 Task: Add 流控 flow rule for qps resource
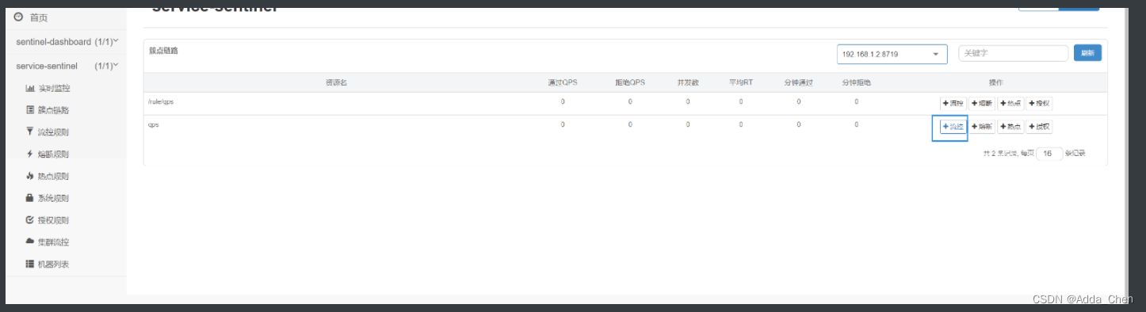953,127
